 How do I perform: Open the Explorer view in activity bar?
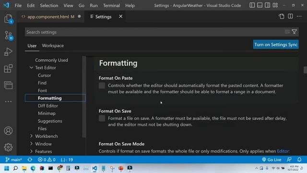click(x=8, y=19)
